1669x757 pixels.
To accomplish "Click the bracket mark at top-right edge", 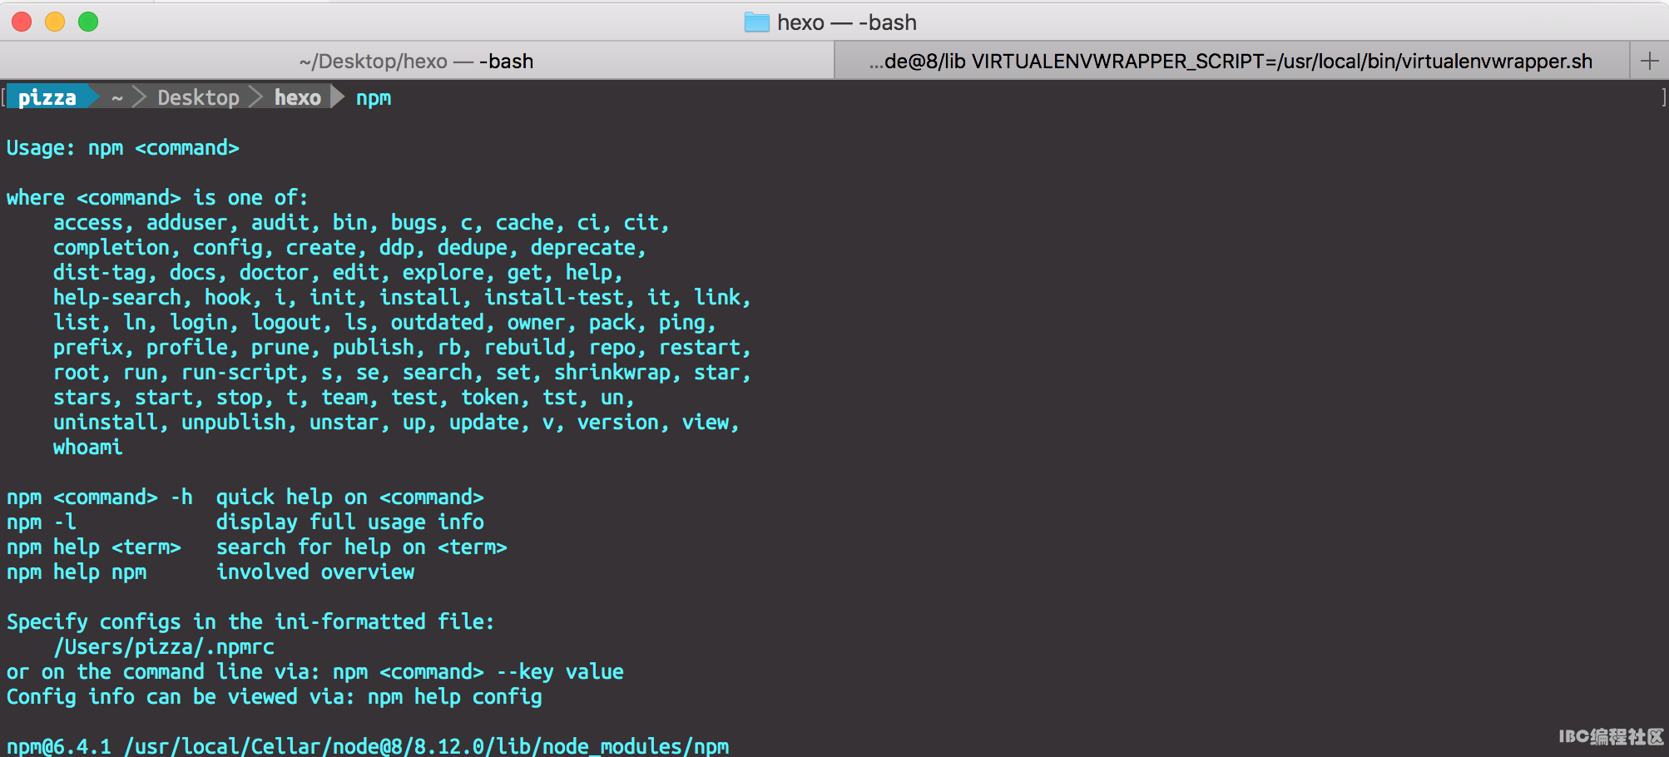I will (1663, 98).
